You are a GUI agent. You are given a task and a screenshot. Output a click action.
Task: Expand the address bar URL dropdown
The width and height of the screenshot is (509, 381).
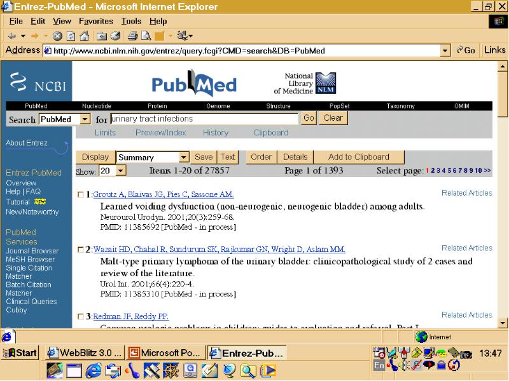click(445, 51)
